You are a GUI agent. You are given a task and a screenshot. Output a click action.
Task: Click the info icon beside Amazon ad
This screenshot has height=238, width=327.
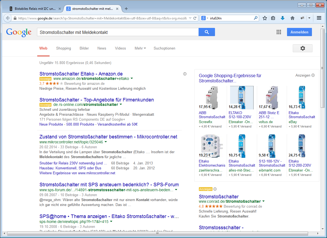tap(185, 74)
